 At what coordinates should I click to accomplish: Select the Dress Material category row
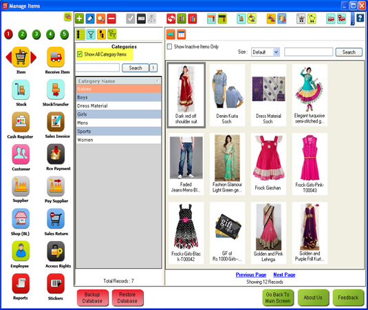[119, 106]
